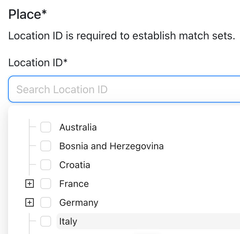Image resolution: width=240 pixels, height=234 pixels.
Task: Click the asterisk beside Location ID label
Action: [x=65, y=61]
